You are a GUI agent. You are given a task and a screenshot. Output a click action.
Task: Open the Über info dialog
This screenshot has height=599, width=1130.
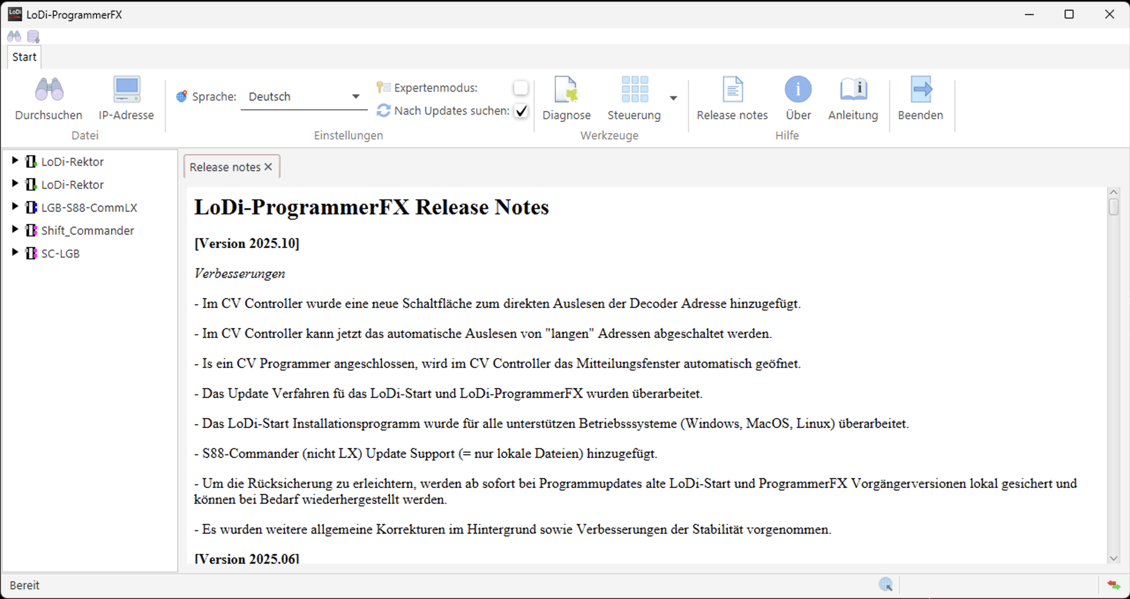pos(798,98)
